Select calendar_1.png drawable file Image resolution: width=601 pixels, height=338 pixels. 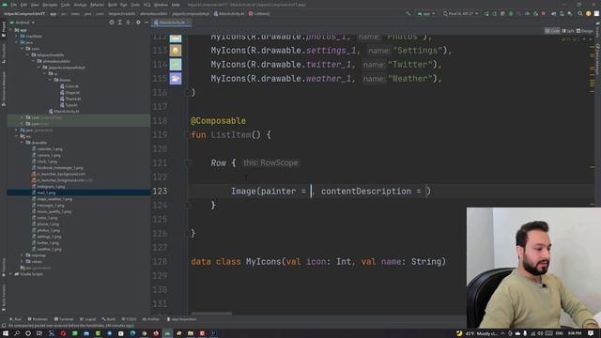(x=47, y=149)
